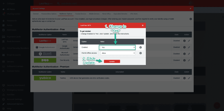Image resolution: width=224 pixels, height=111 pixels.
Task: Click Disabled state in Duo Security row
Action: click(x=176, y=60)
